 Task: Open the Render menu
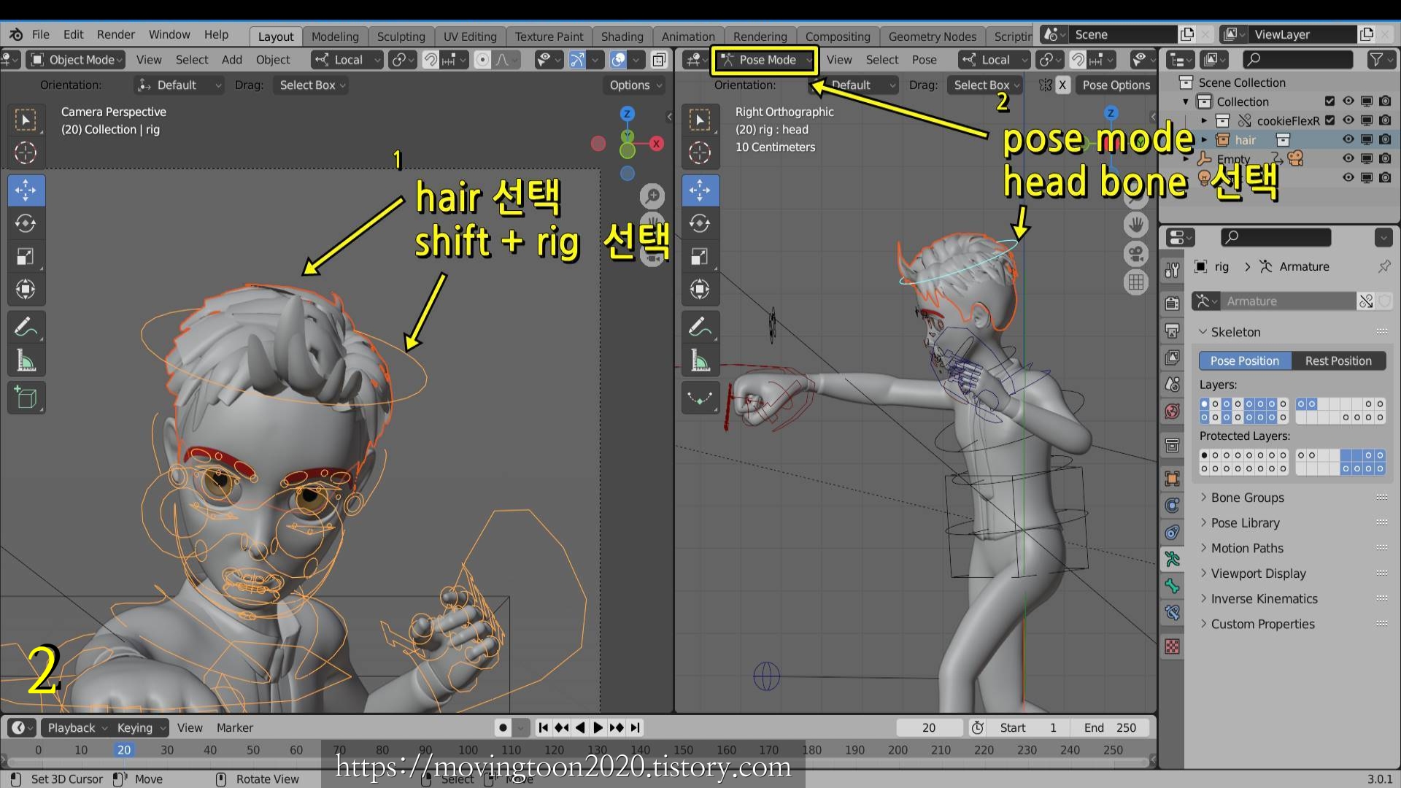pyautogui.click(x=115, y=34)
